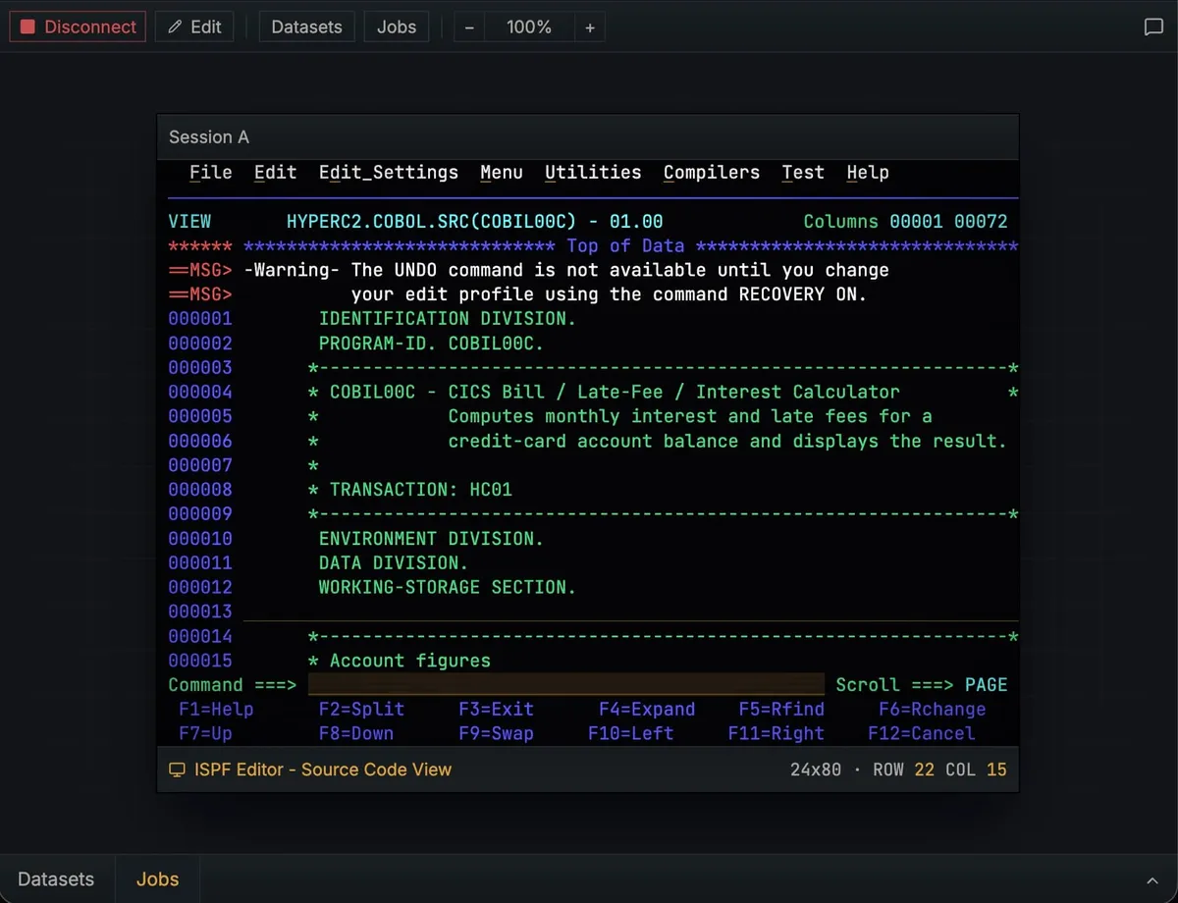The image size is (1178, 903).
Task: Open the Edit_Settings menu
Action: point(389,173)
